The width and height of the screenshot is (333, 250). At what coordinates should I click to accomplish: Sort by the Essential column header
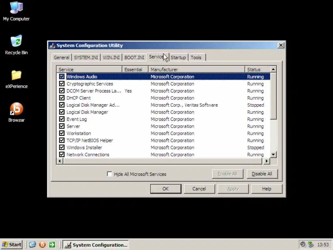135,69
